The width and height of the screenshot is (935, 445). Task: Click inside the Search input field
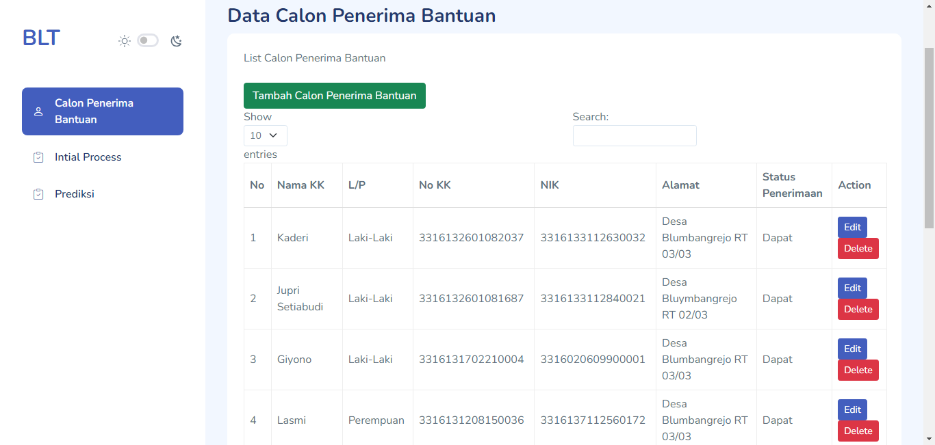(634, 135)
